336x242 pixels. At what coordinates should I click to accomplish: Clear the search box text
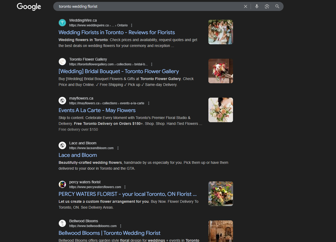coord(245,6)
